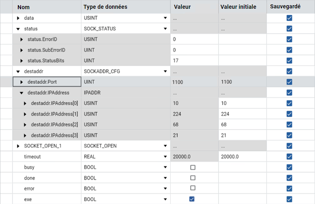
Task: Click the Valeur column header
Action: pos(195,7)
